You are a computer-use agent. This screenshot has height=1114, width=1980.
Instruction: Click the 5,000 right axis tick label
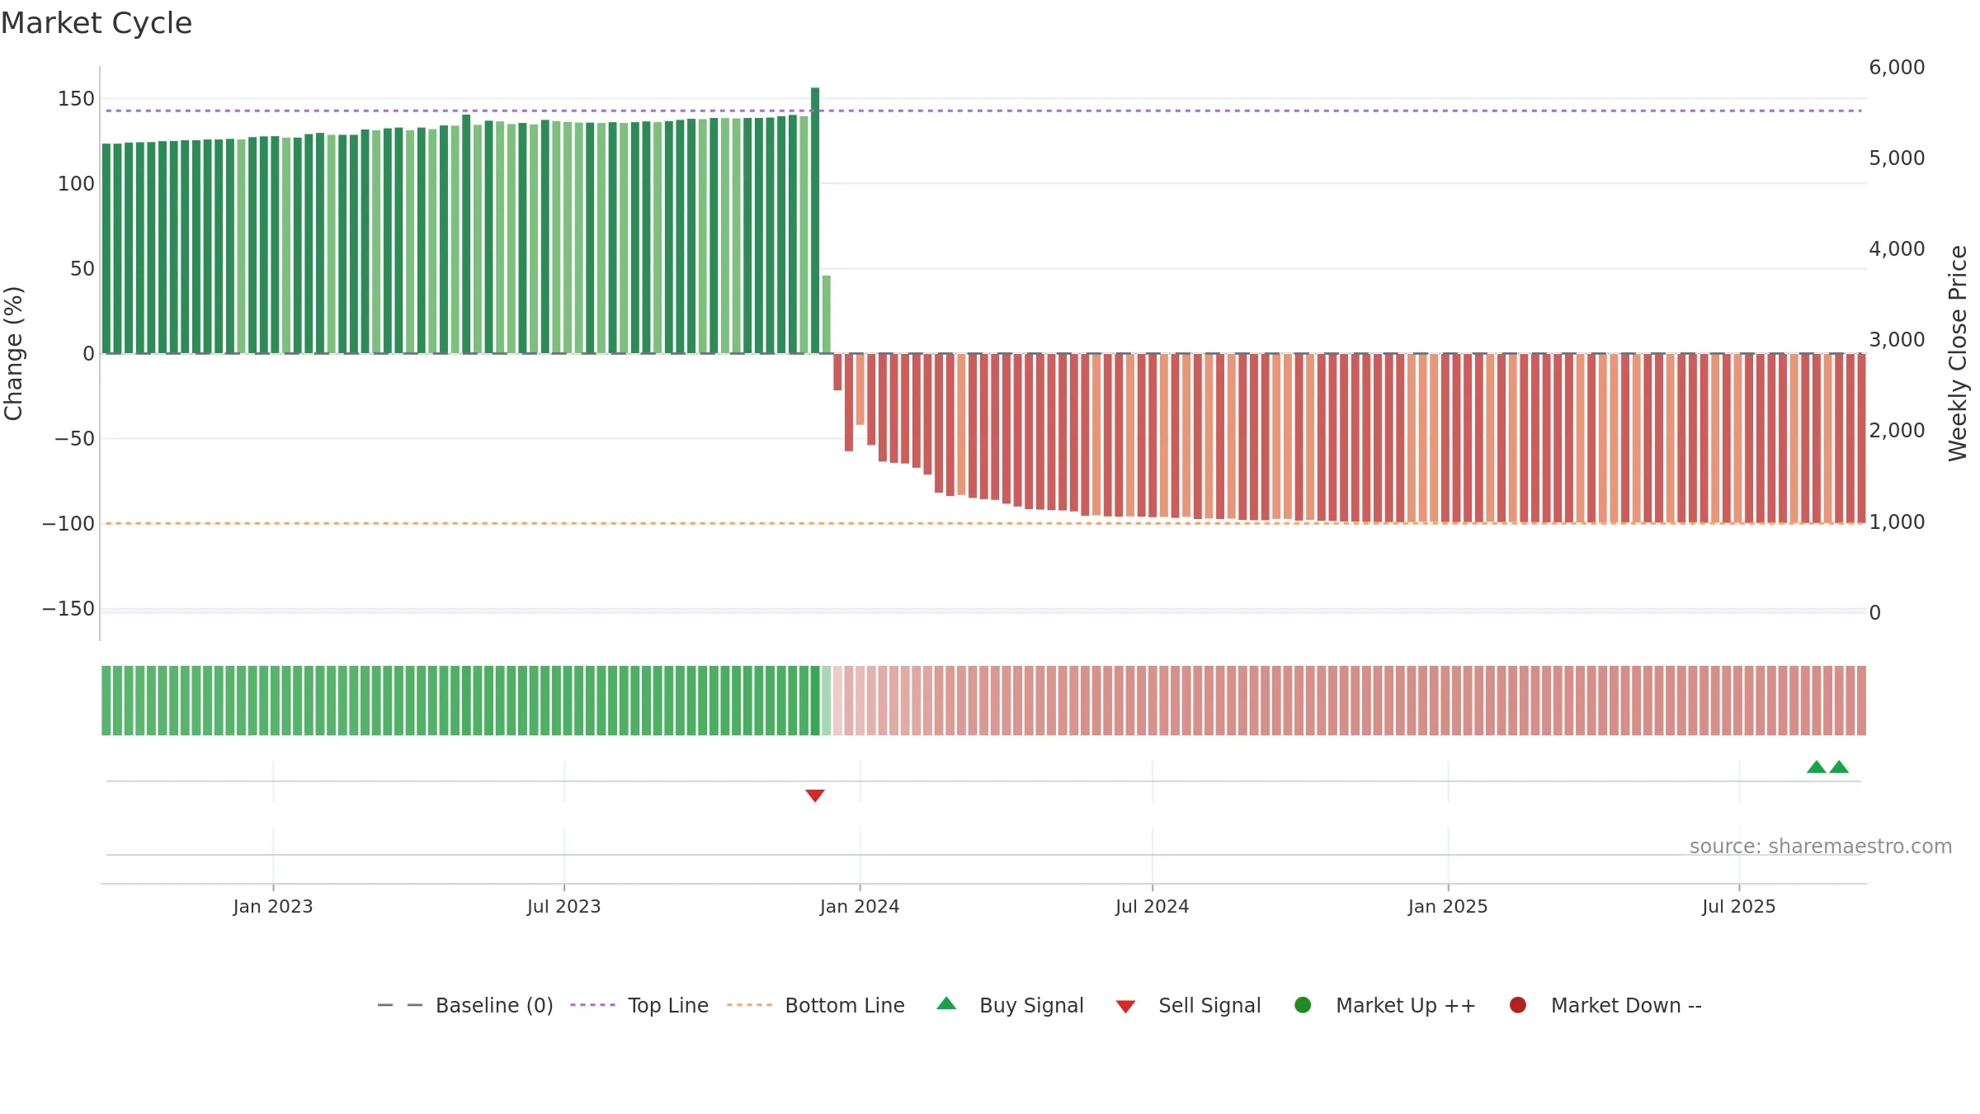pyautogui.click(x=1897, y=158)
